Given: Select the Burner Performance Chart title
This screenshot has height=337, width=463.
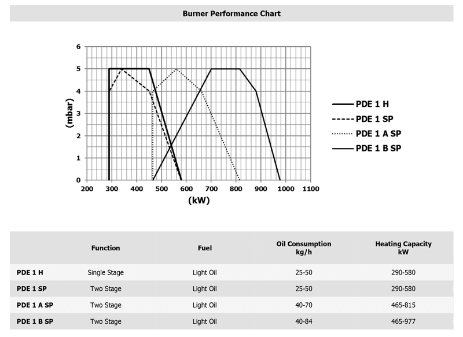Looking at the screenshot, I should click(231, 14).
